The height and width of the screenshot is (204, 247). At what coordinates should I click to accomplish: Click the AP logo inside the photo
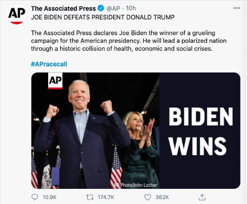tap(55, 81)
